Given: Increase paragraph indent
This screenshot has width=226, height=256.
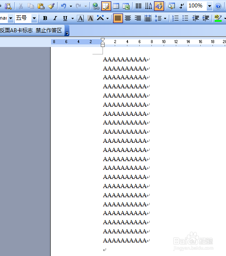Looking at the screenshot, I should tap(205, 18).
